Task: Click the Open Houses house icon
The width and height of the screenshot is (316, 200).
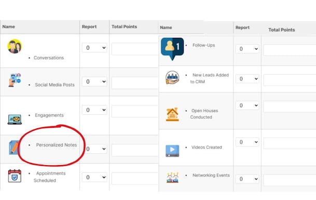Action: [172, 114]
